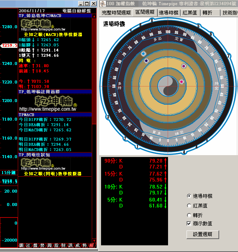Uncheck the 顯示數值 checkbox
This screenshot has width=238, height=252.
190,223
